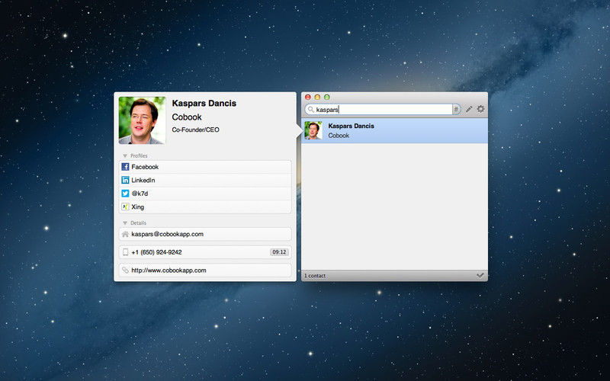
Task: Close the Cobook window with red button
Action: click(x=308, y=98)
